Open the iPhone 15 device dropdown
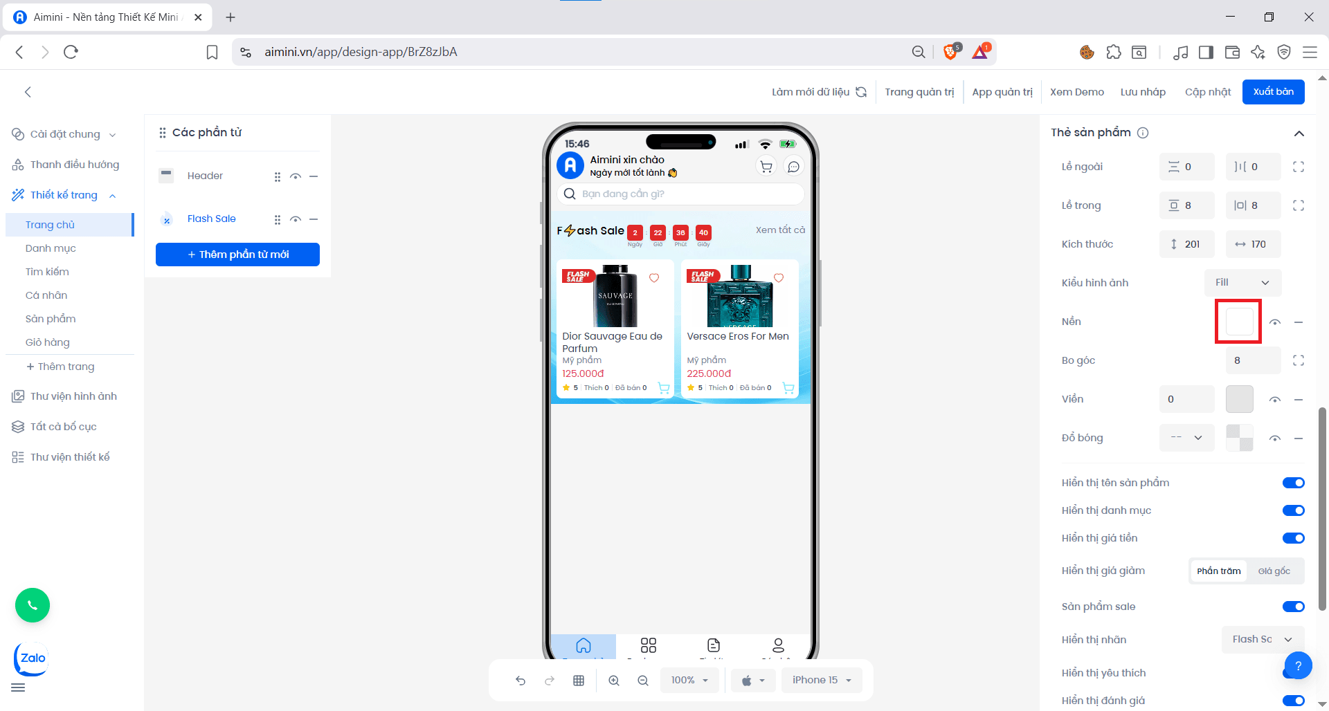The height and width of the screenshot is (711, 1329). coord(822,681)
